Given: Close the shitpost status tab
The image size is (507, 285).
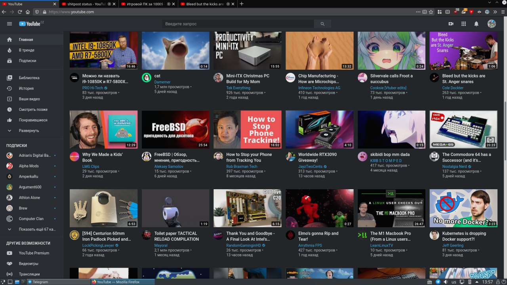Looking at the screenshot, I should pos(115,4).
